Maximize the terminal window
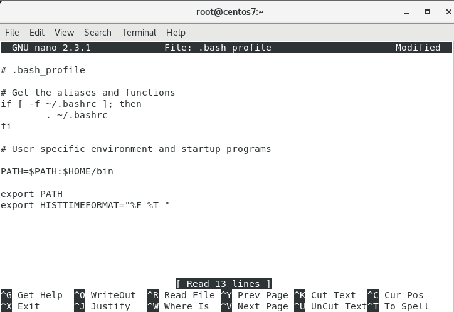Image resolution: width=454 pixels, height=312 pixels. coord(428,11)
